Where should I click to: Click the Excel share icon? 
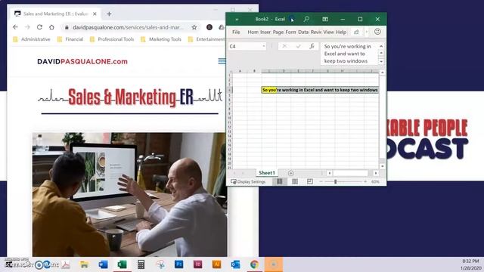[356, 32]
